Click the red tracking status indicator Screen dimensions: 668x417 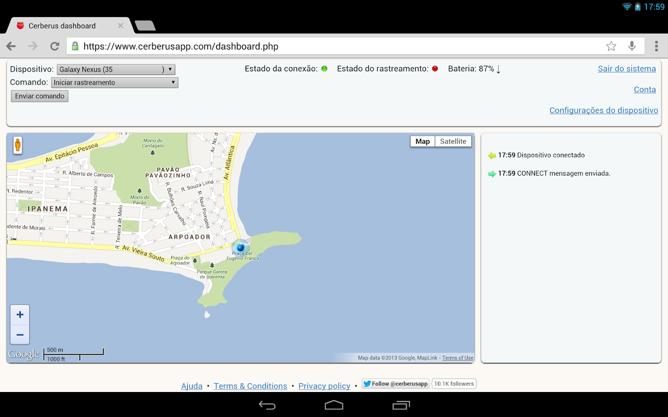click(435, 69)
